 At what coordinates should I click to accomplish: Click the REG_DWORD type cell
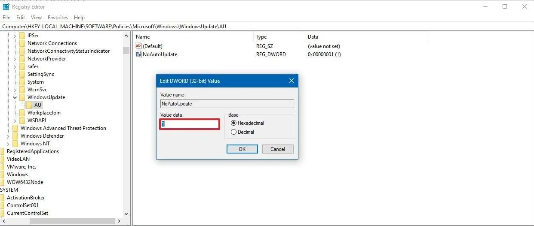pyautogui.click(x=271, y=54)
